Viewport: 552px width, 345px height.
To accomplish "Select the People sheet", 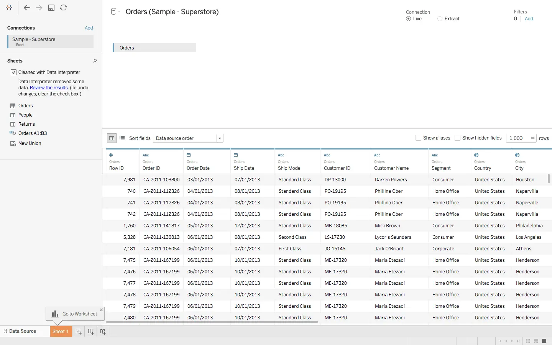I will click(25, 115).
